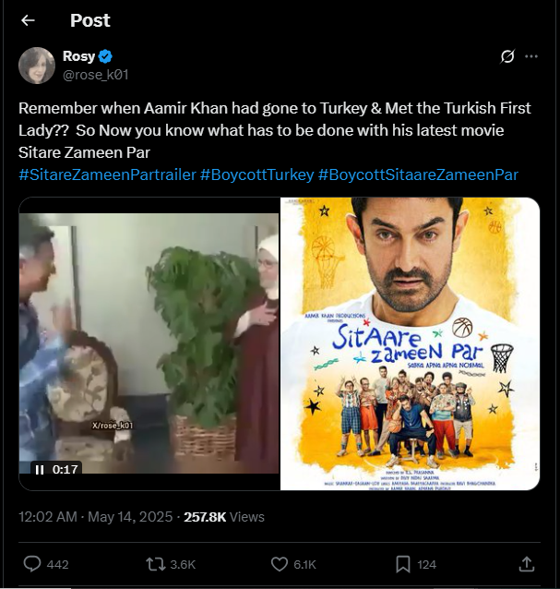Open Rosy's profile avatar

pos(37,65)
